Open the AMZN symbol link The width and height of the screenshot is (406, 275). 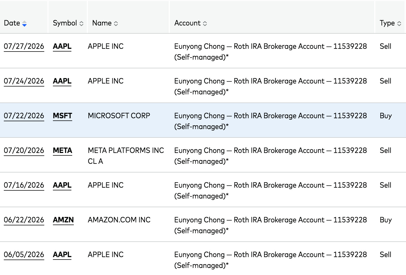[x=63, y=220]
